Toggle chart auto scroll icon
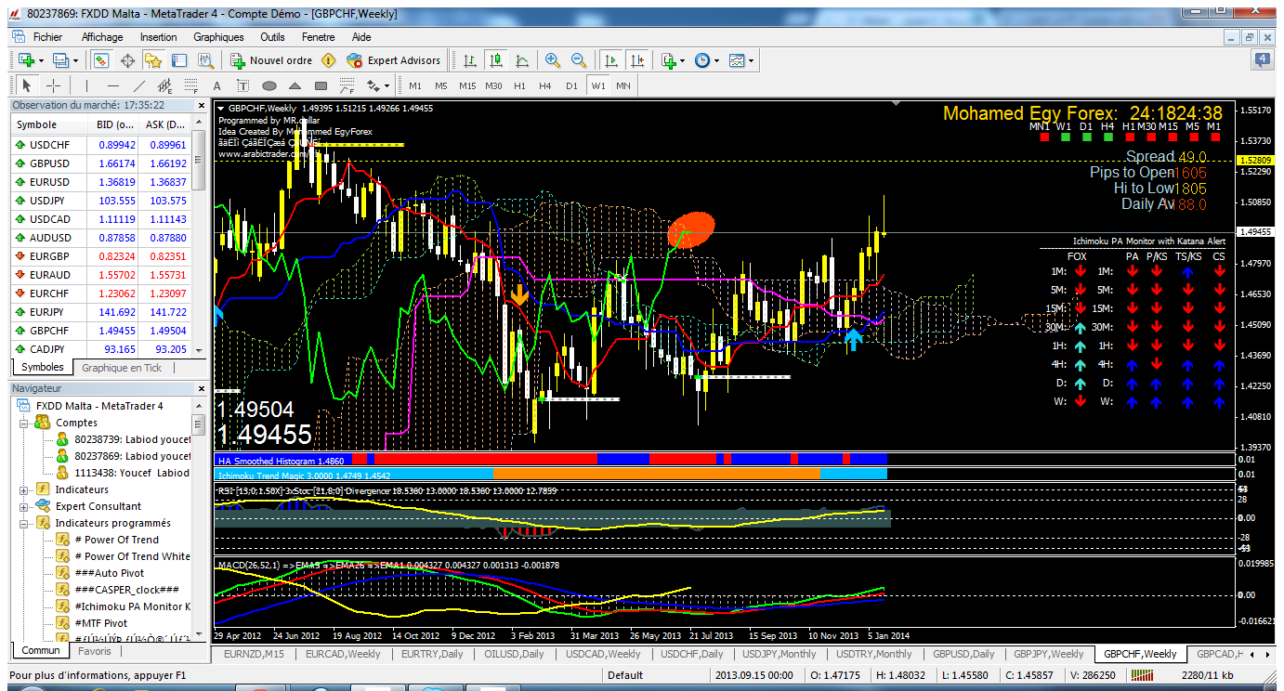This screenshot has width=1284, height=691. pyautogui.click(x=610, y=60)
